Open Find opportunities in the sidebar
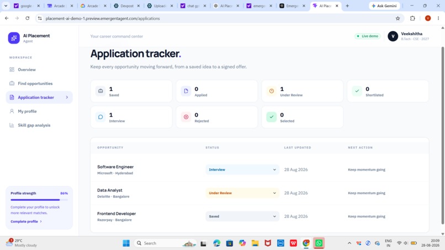The height and width of the screenshot is (250, 445). 39,83
